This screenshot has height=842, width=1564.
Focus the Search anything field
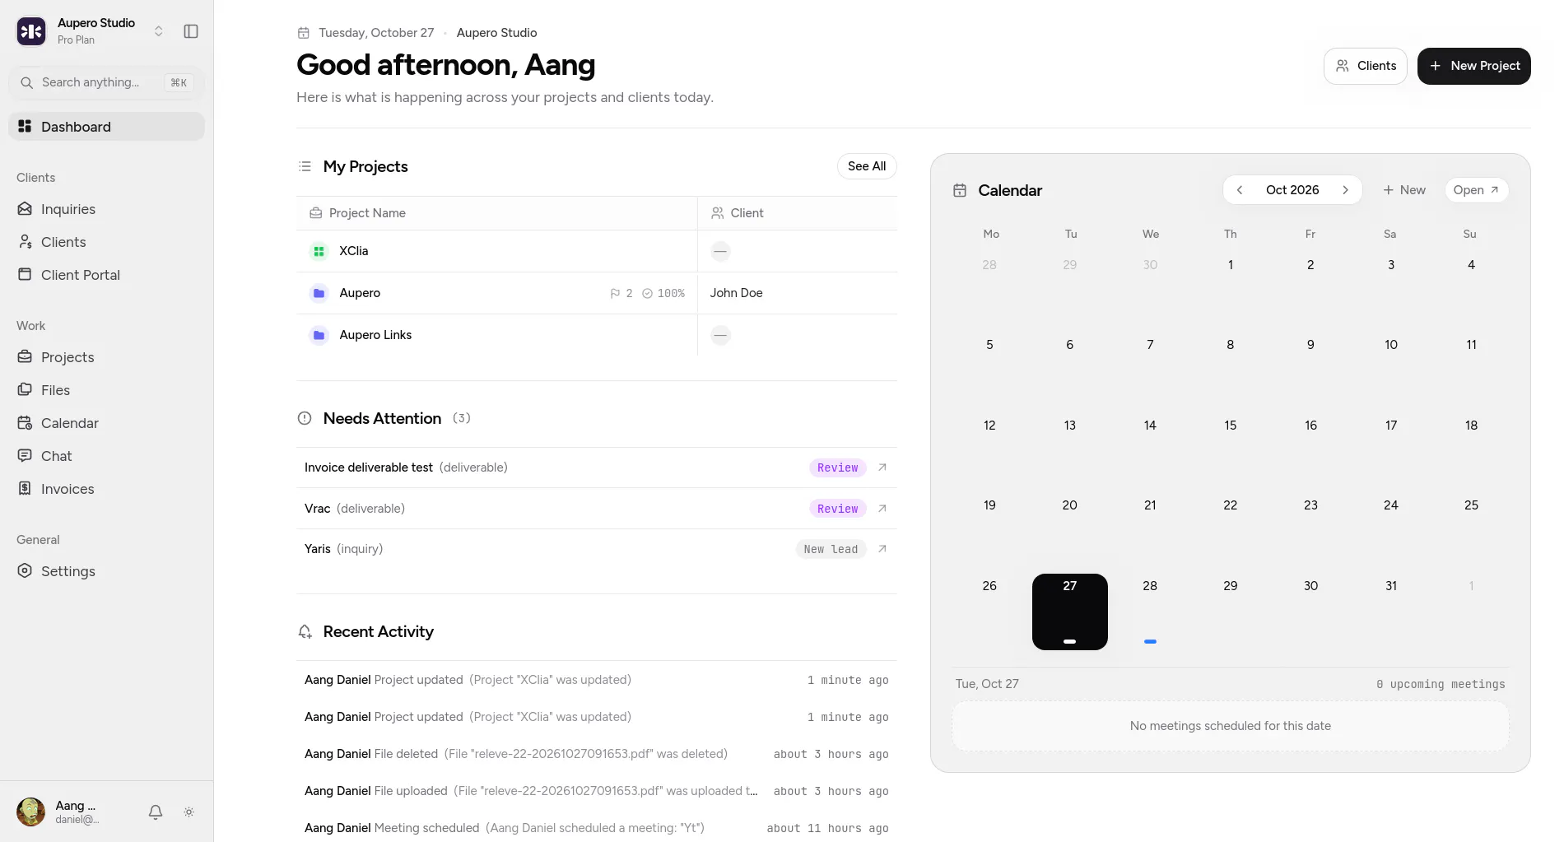point(106,82)
